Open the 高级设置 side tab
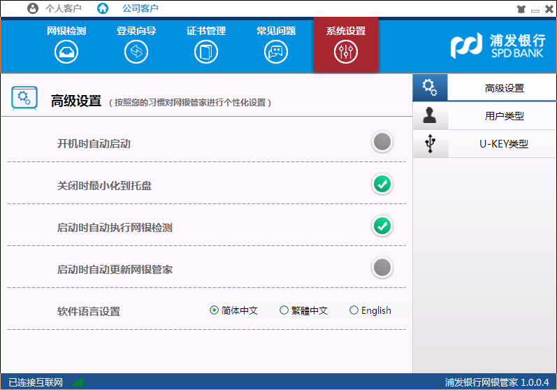The height and width of the screenshot is (390, 557). tap(503, 88)
